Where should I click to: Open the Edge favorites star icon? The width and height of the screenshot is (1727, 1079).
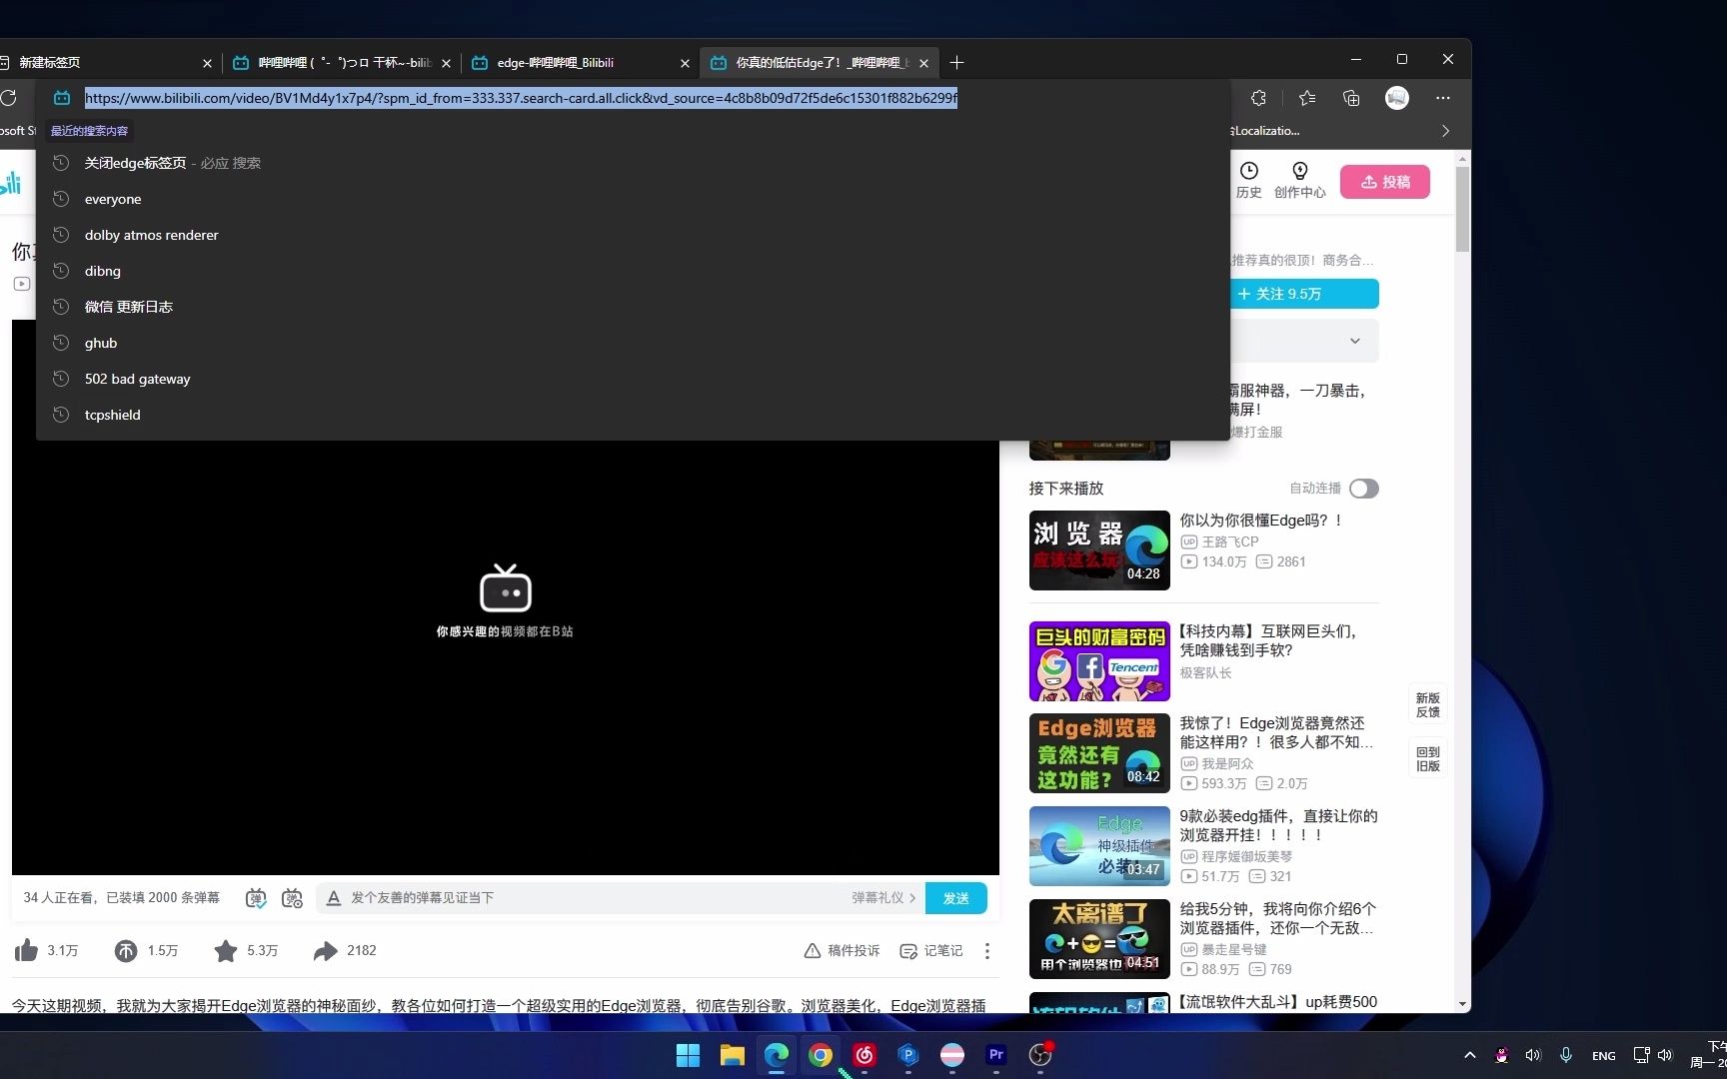click(x=1307, y=98)
